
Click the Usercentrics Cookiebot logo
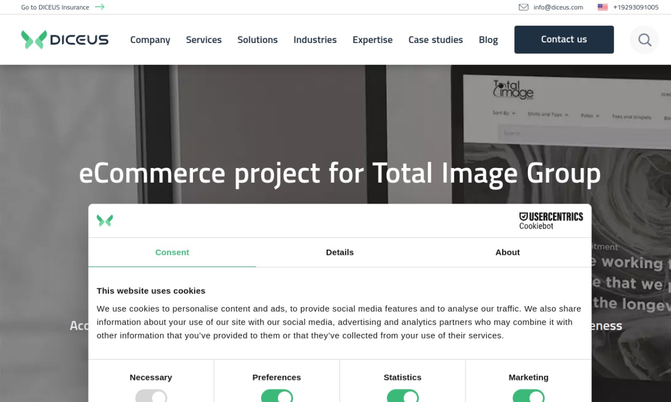(551, 221)
